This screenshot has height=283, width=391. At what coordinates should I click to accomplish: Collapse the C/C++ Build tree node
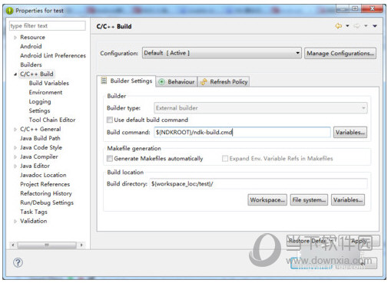click(15, 74)
